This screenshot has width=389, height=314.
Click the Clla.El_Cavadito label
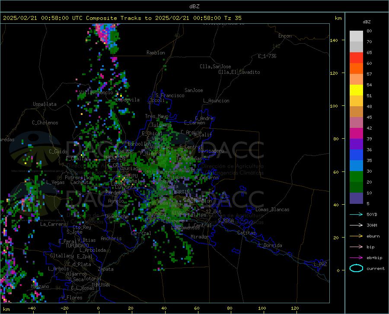[x=239, y=72]
